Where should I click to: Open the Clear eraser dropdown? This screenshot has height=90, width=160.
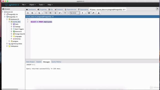(x=94, y=13)
